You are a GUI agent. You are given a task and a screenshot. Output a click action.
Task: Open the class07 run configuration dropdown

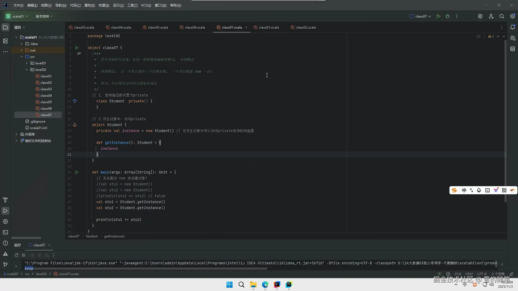tap(420, 16)
